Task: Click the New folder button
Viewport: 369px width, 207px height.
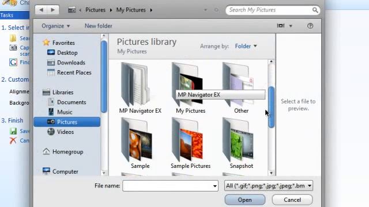Action: coord(99,26)
